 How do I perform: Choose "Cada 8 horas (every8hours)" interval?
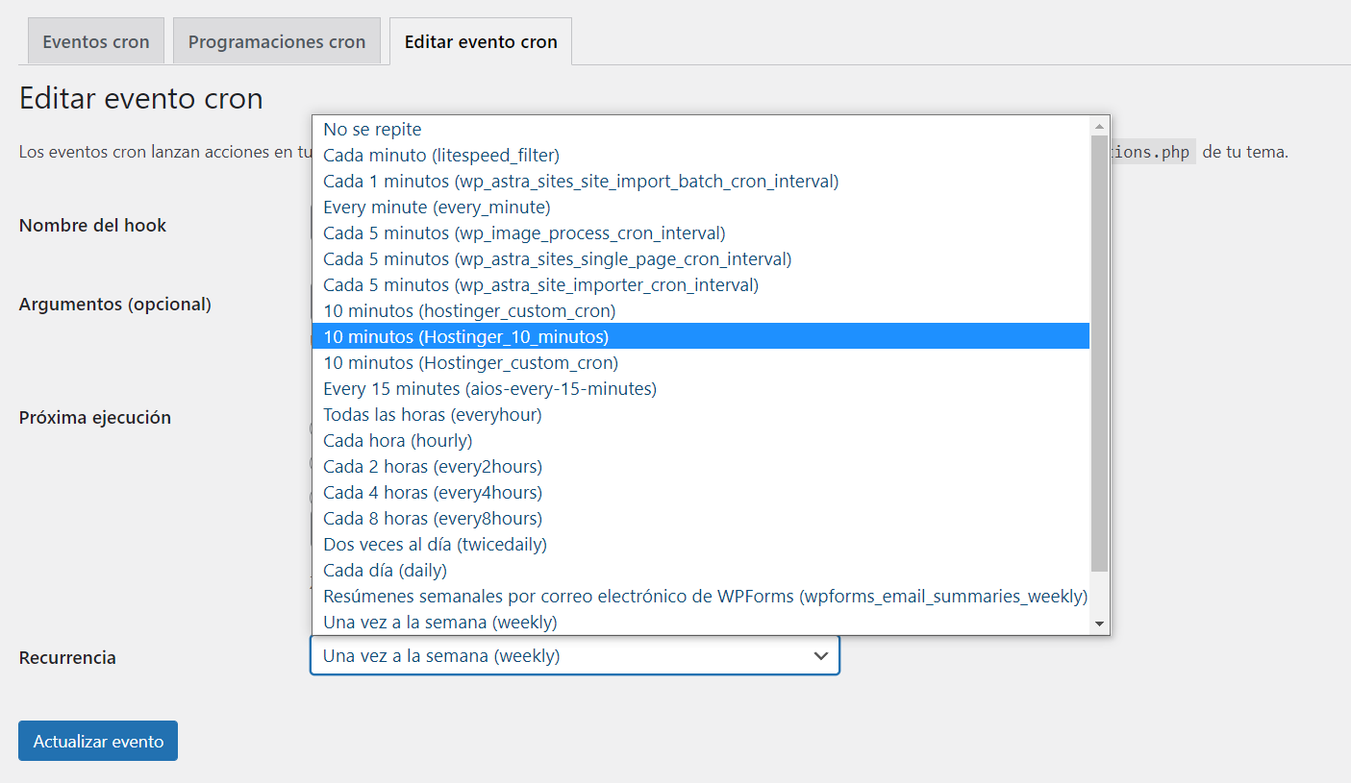[x=433, y=518]
